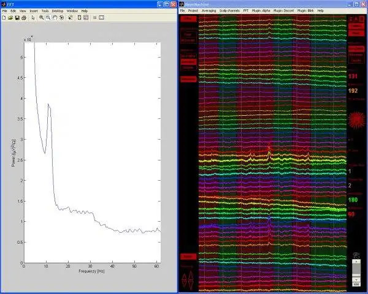Expand the Scalp channels menu
This screenshot has height=294, width=368.
[231, 11]
